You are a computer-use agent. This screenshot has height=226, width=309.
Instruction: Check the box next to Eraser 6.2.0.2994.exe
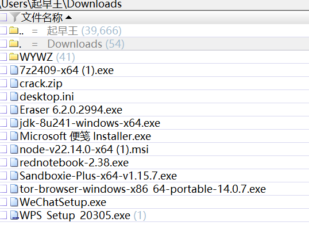pos(3,110)
